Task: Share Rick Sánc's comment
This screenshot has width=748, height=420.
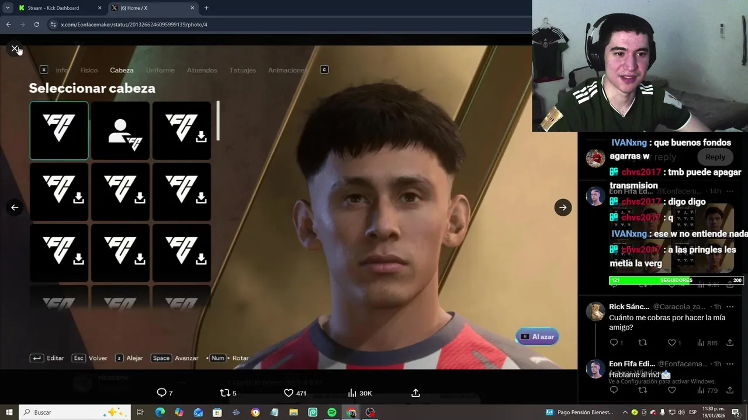Action: [x=730, y=343]
